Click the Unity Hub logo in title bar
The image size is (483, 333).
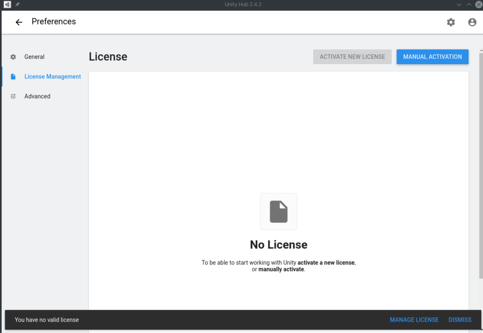pyautogui.click(x=7, y=4)
